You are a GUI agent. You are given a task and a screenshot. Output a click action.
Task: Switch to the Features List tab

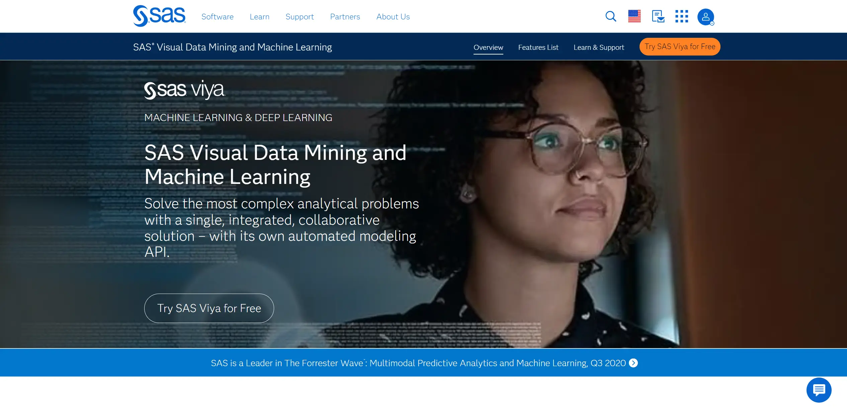tap(538, 47)
